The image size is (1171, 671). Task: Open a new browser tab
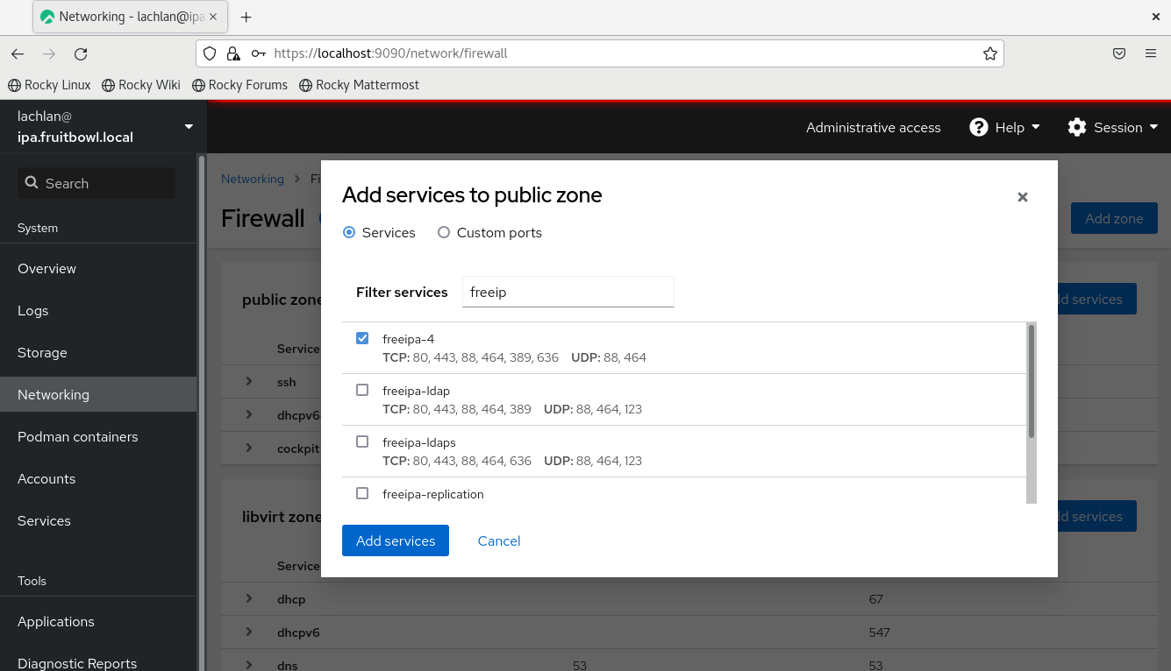click(x=246, y=17)
